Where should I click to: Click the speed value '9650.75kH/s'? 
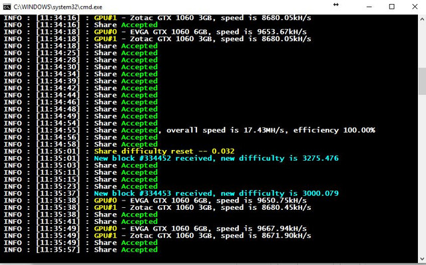(282, 201)
